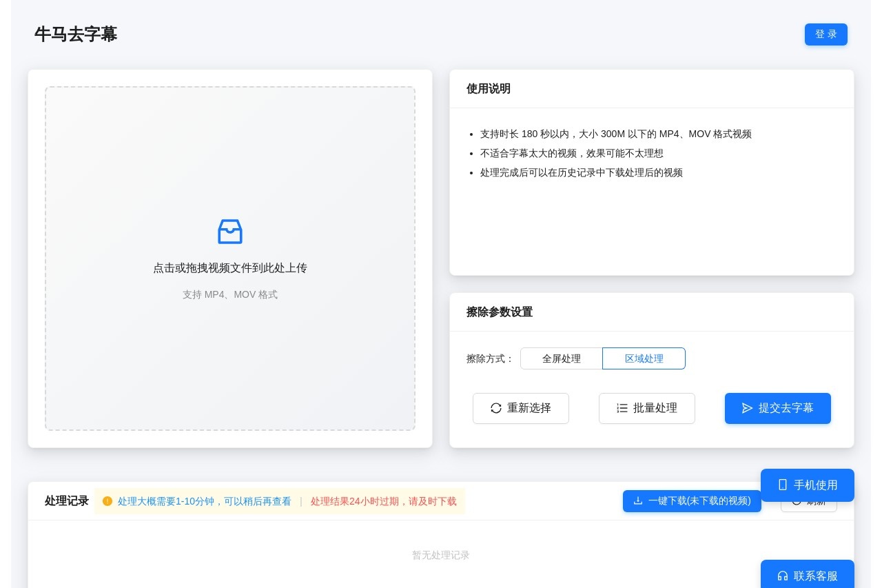Image resolution: width=882 pixels, height=588 pixels.
Task: Click the list icon on 批量处理 button
Action: [622, 408]
